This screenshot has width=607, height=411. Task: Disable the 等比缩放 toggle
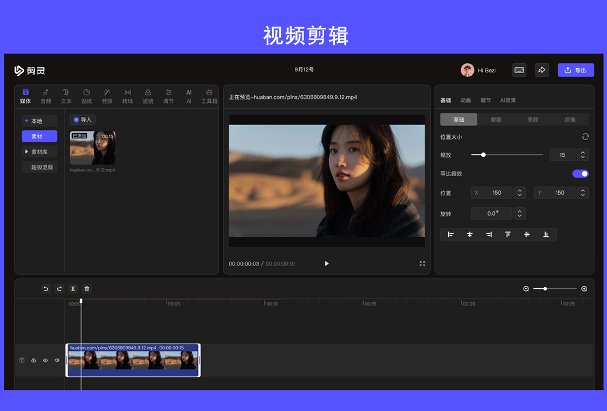pyautogui.click(x=580, y=174)
